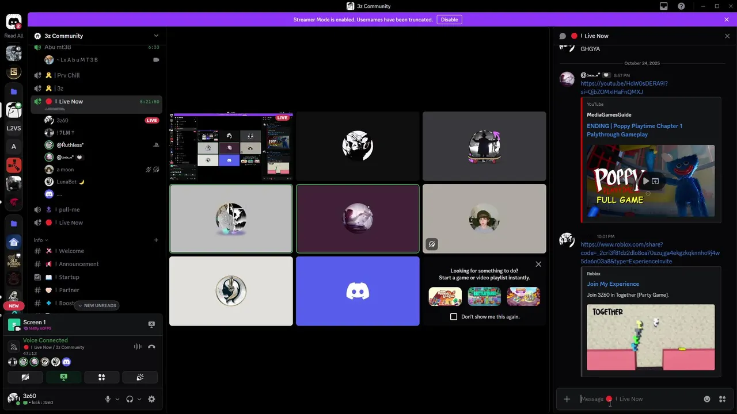Open the gold maze server icon

pyautogui.click(x=14, y=72)
